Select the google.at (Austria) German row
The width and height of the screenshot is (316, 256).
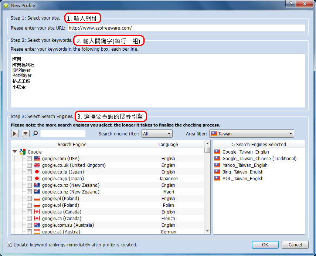point(108,232)
